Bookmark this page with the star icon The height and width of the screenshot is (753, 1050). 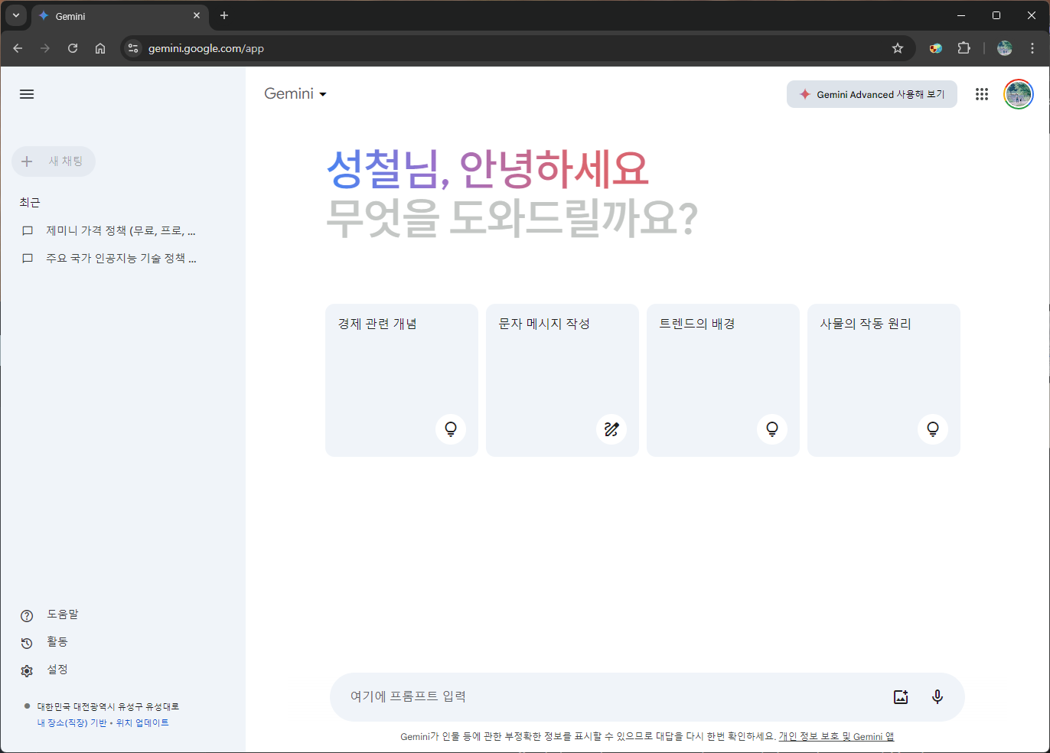pyautogui.click(x=898, y=48)
